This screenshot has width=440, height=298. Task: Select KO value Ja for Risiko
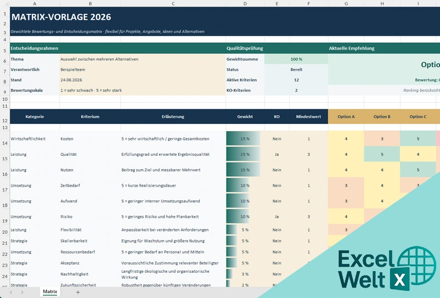coord(277,217)
